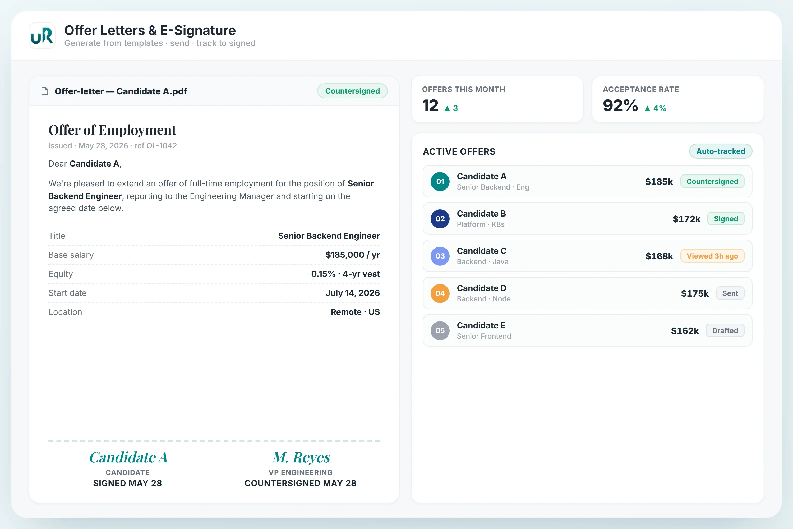Click the Viewed 3h ago status badge
The height and width of the screenshot is (529, 793).
[x=712, y=256]
